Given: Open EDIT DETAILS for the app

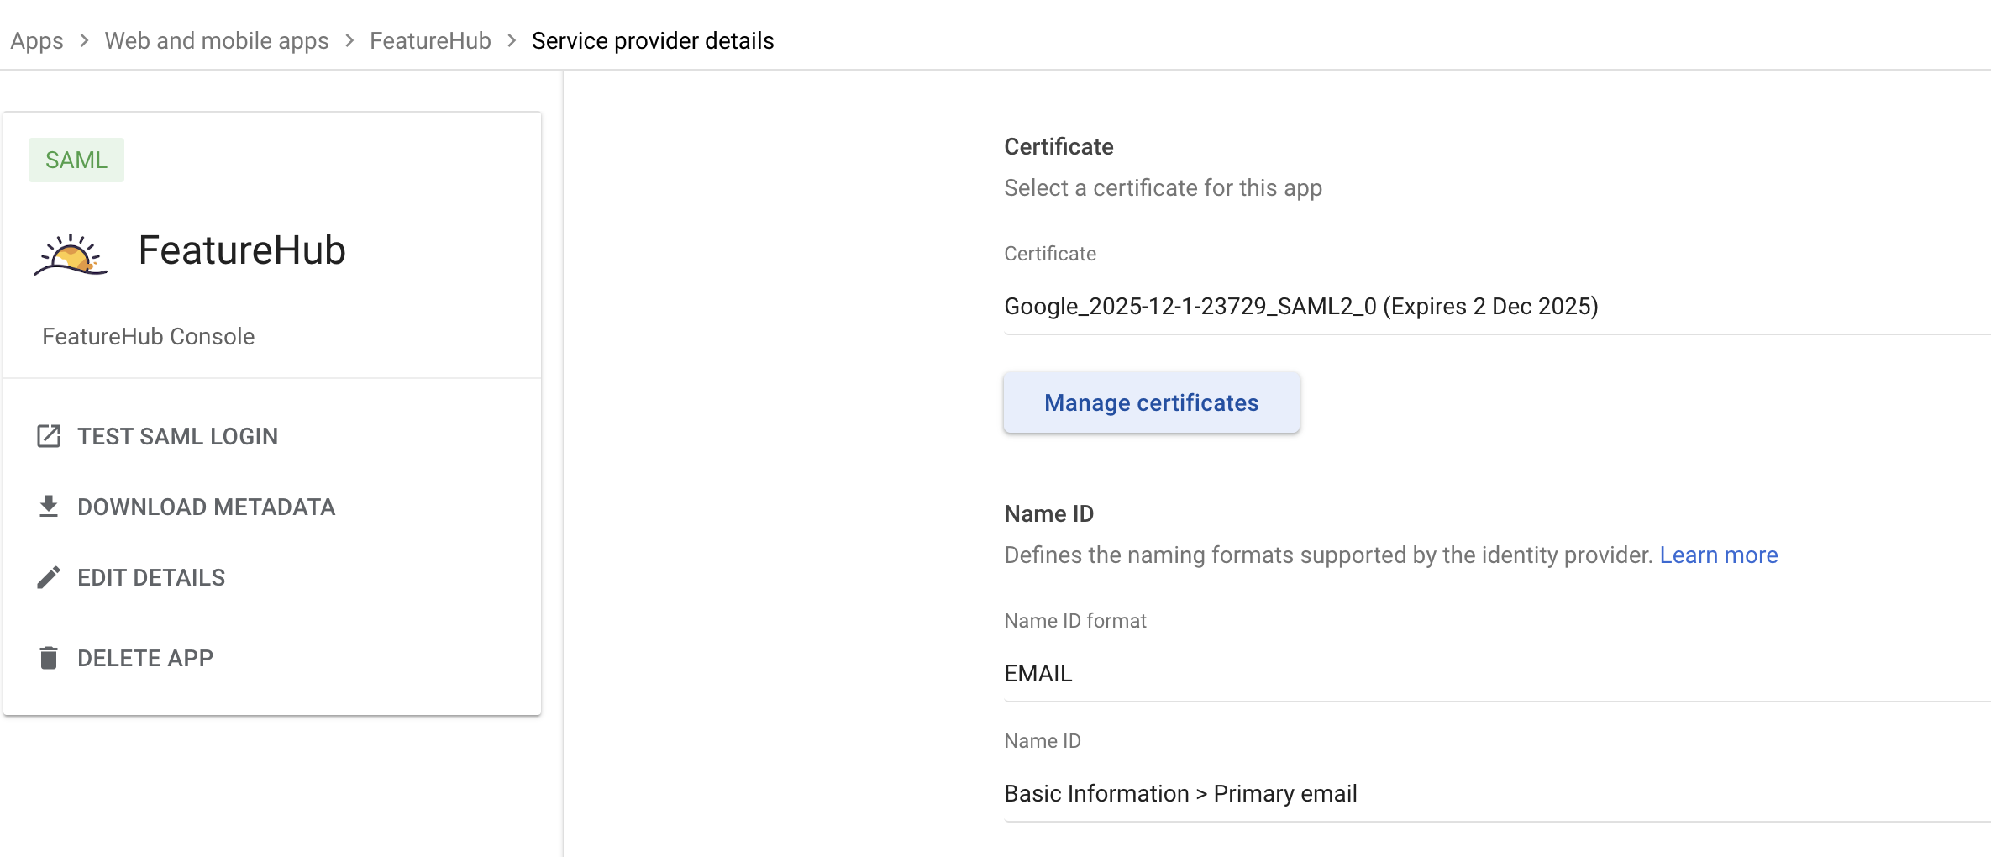Looking at the screenshot, I should pos(151,576).
